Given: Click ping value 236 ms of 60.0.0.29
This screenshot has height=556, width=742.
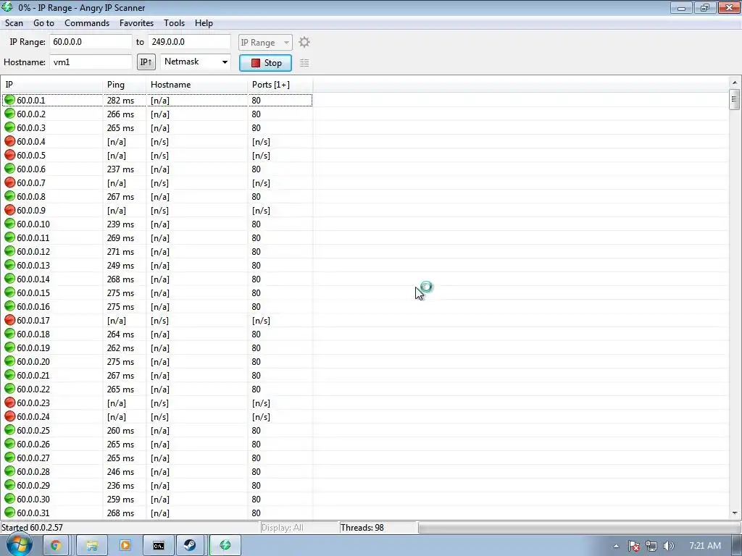Looking at the screenshot, I should click(120, 485).
